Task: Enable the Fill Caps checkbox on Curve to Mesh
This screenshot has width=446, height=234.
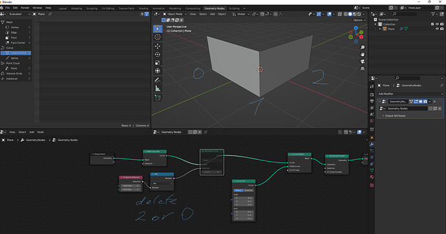Action: (290, 170)
